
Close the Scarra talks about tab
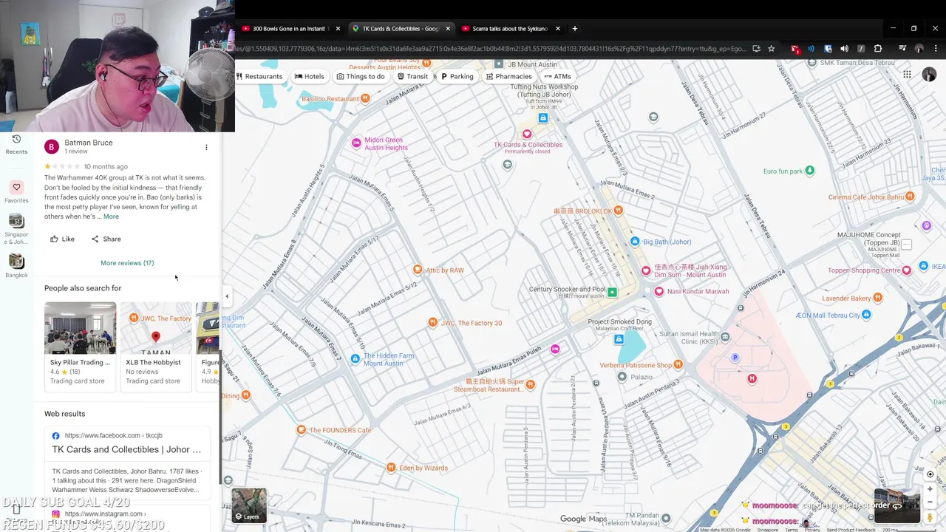click(x=558, y=29)
